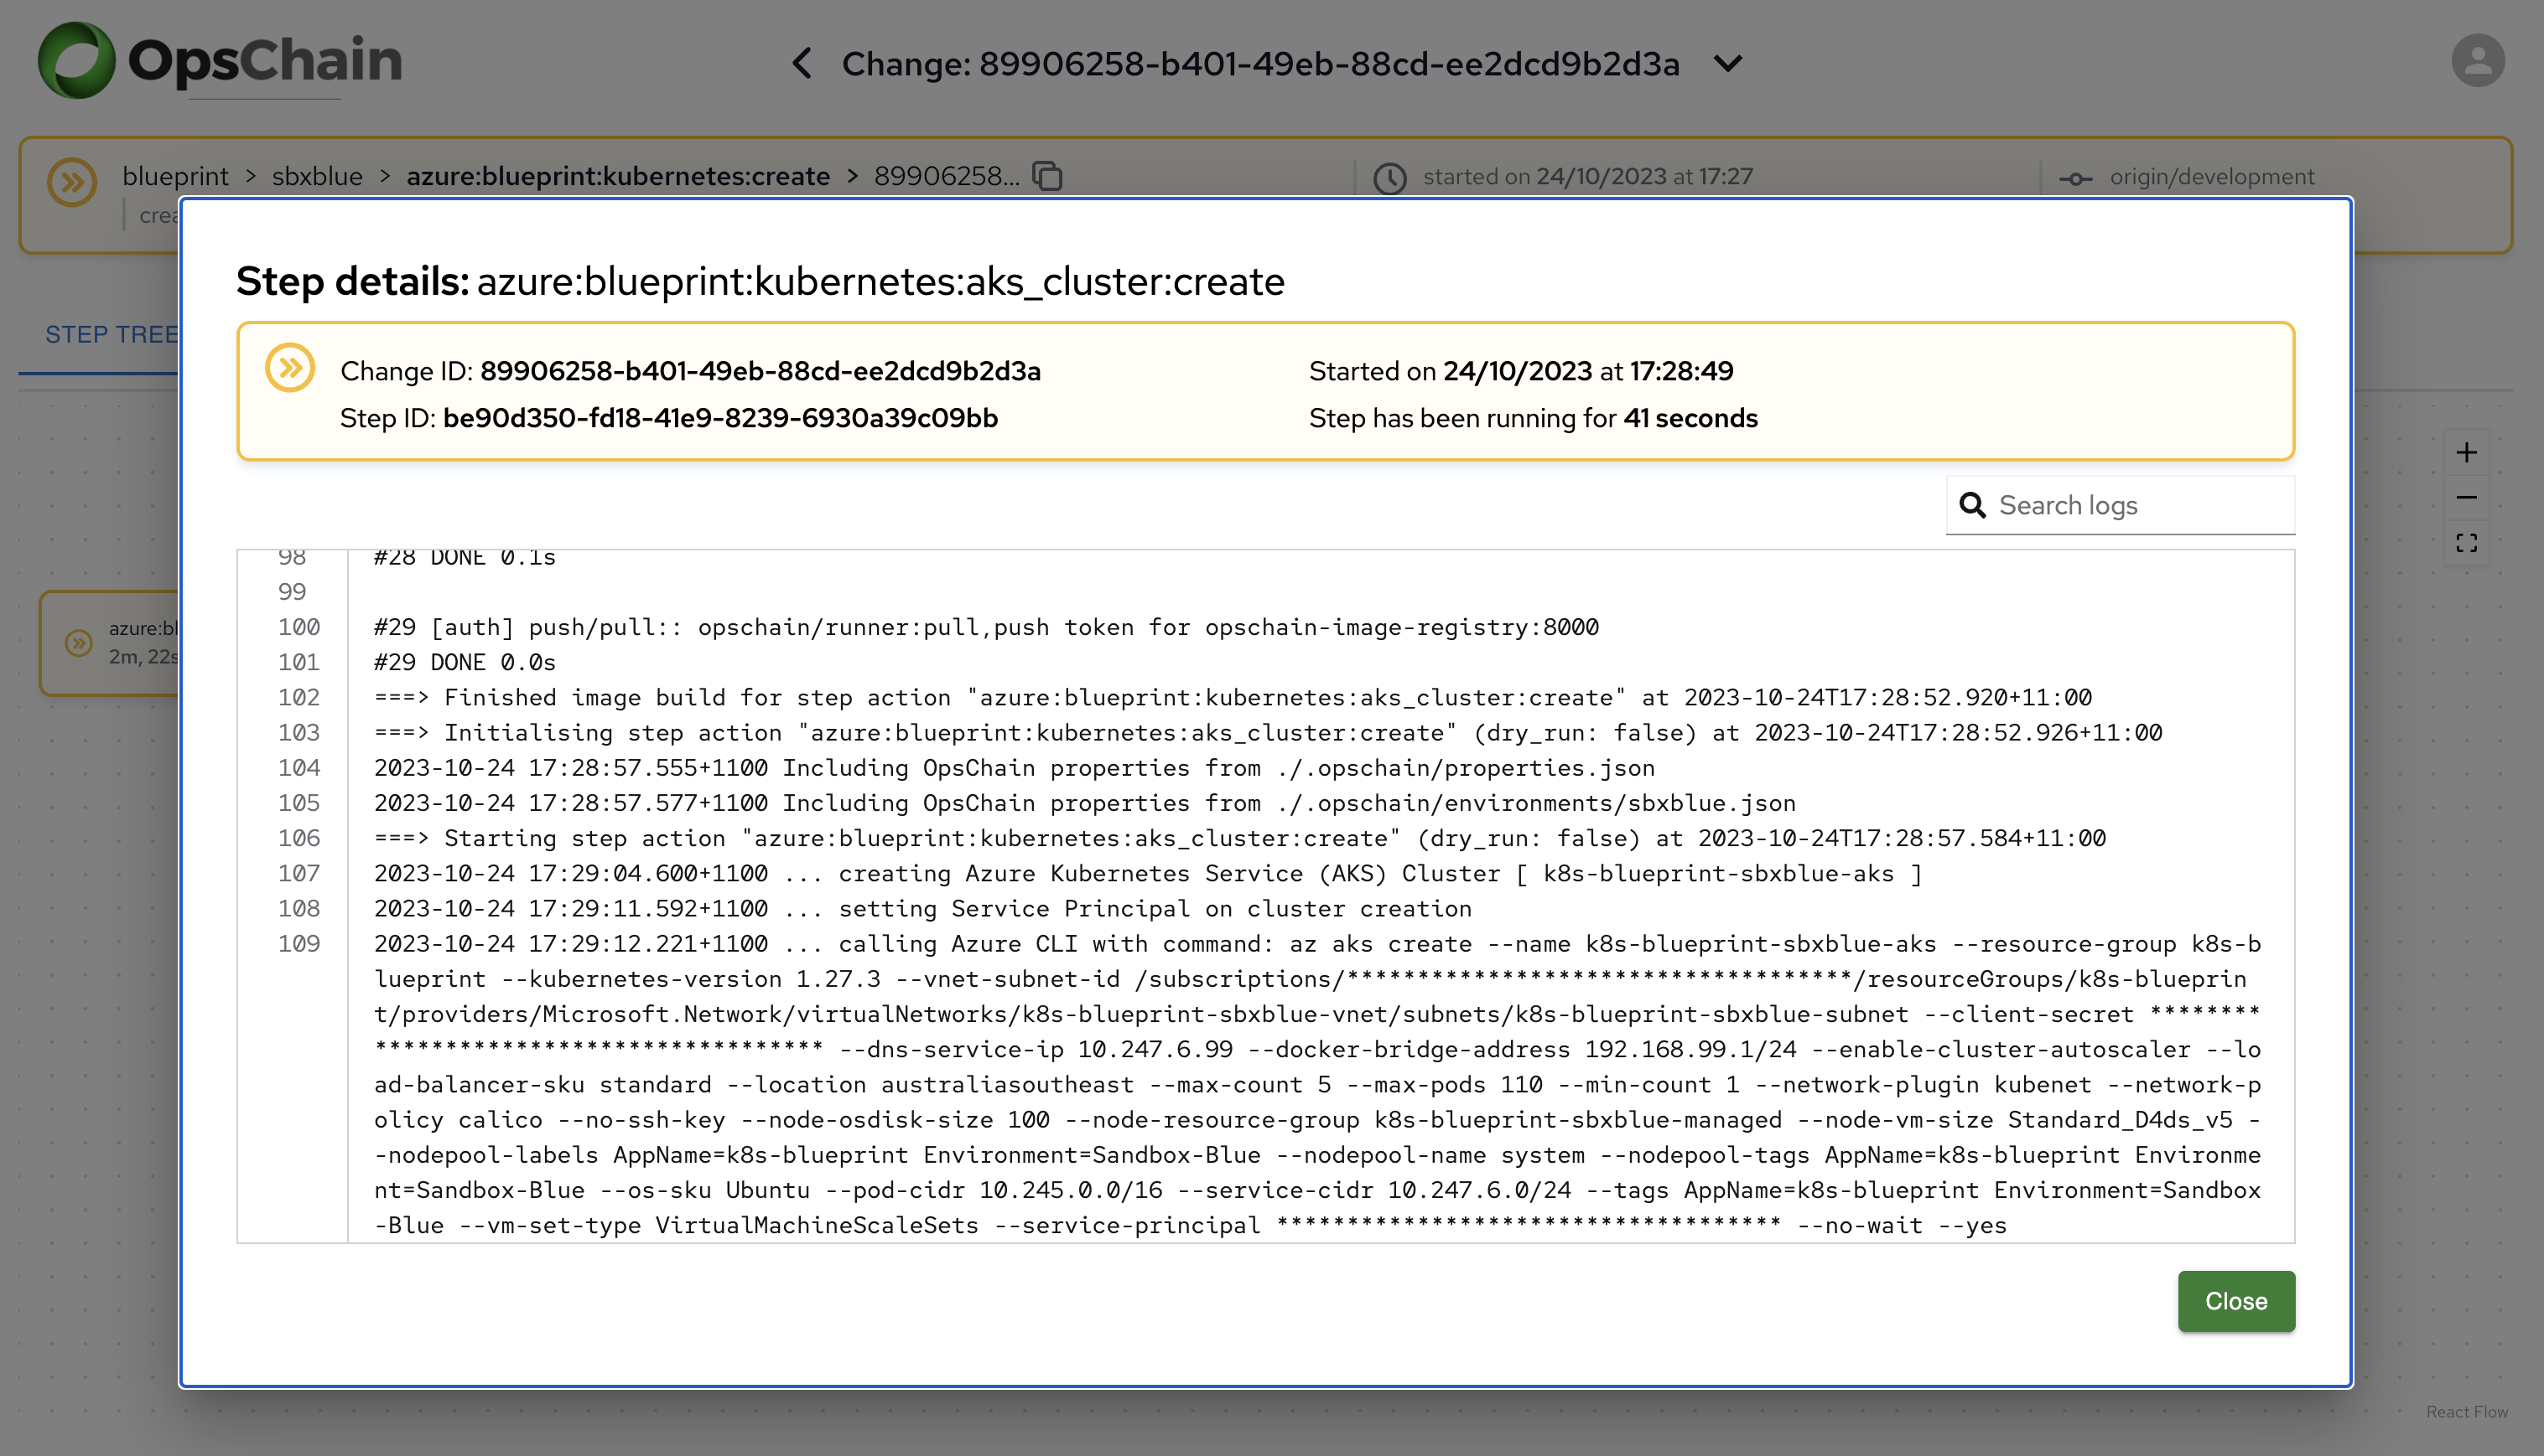This screenshot has width=2544, height=1456.
Task: Select the azure:bl step node in tree
Action: (110, 642)
